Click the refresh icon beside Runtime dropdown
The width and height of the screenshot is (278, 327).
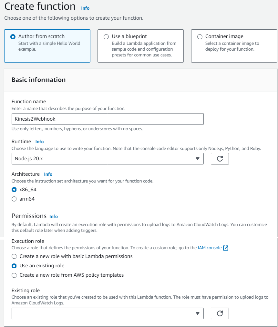pos(220,159)
